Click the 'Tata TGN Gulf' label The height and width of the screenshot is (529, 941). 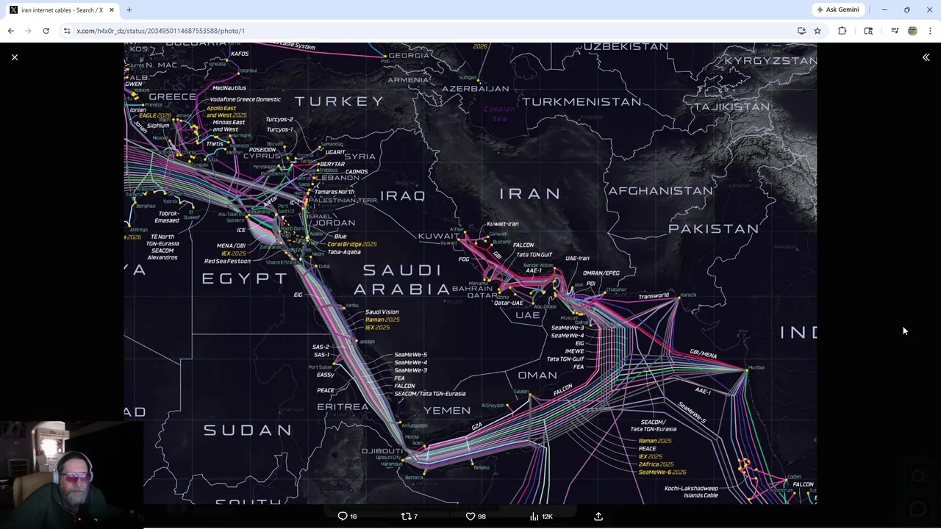[x=534, y=255]
